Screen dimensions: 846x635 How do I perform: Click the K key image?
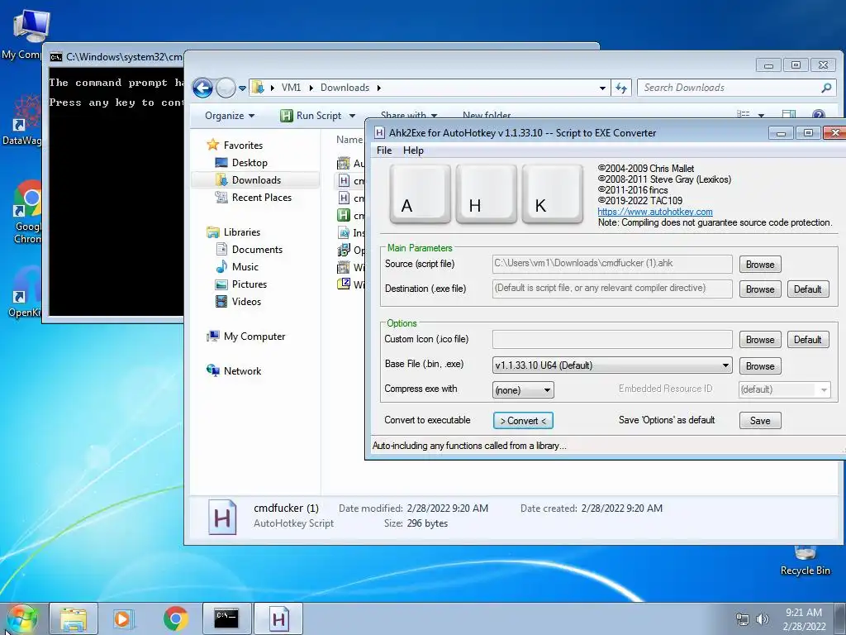pyautogui.click(x=553, y=194)
